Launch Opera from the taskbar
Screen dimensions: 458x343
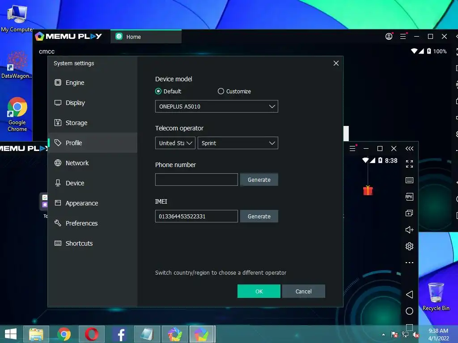tap(91, 334)
